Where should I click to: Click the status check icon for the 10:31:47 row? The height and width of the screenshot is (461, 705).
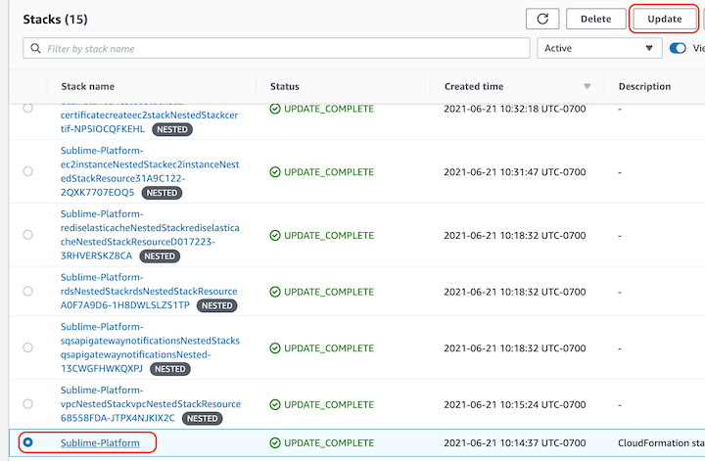[275, 172]
